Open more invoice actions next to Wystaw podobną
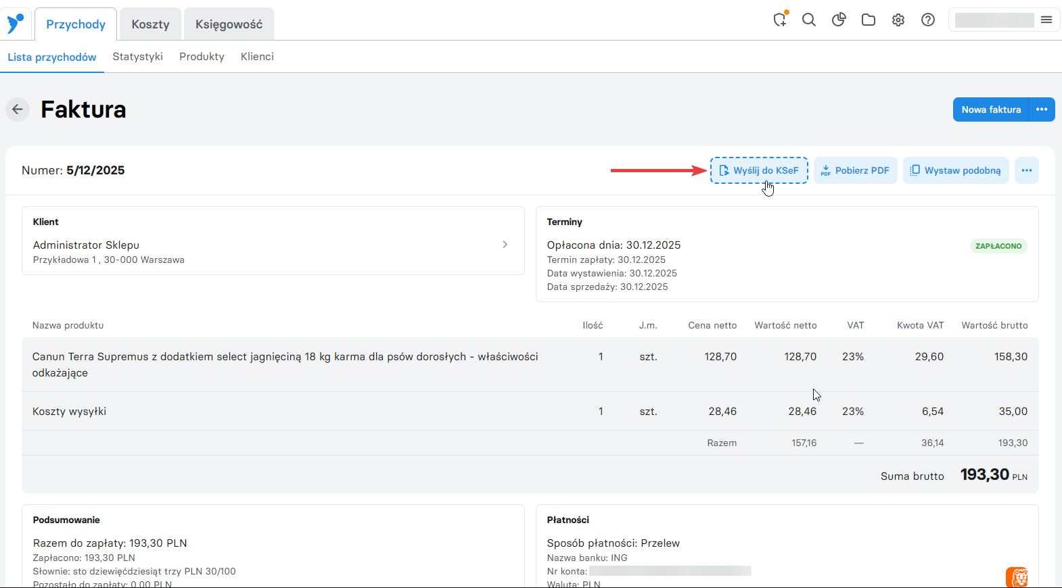 [1027, 170]
